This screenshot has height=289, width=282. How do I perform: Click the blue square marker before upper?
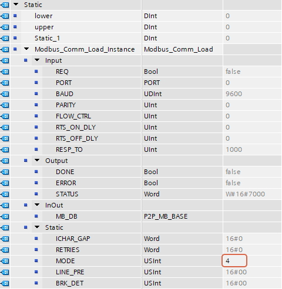tap(15, 27)
